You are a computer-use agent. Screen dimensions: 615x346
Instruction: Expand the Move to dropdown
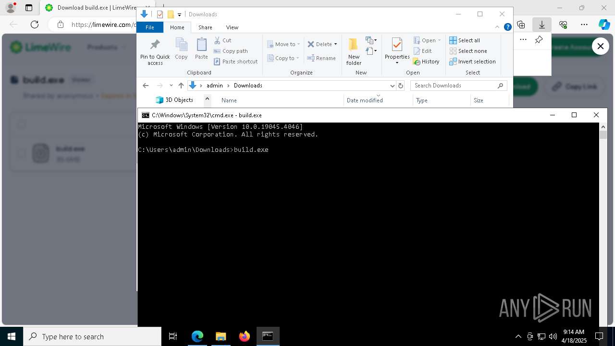pyautogui.click(x=298, y=44)
